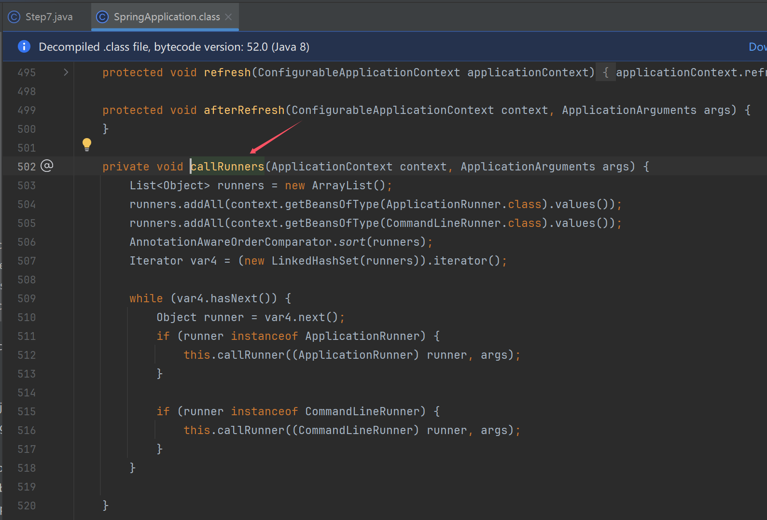Click the Download link in the banner

tap(758, 47)
